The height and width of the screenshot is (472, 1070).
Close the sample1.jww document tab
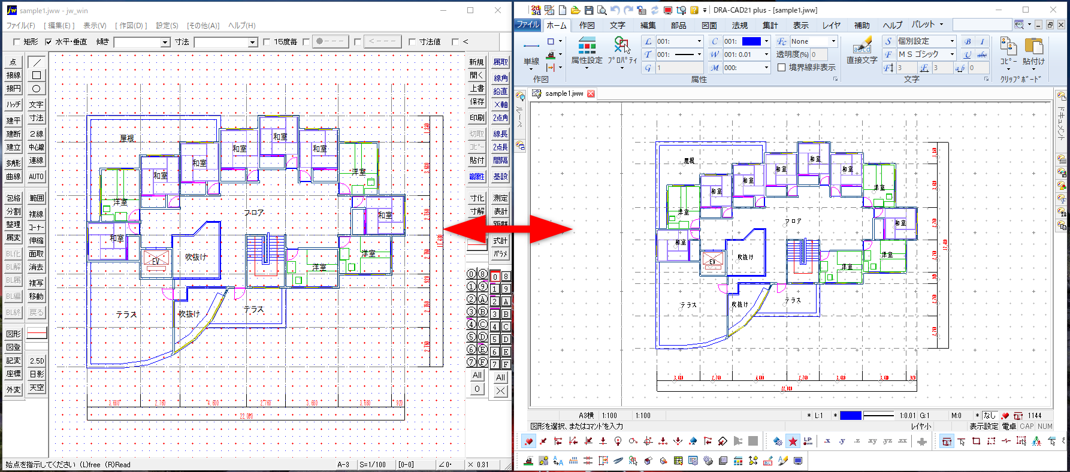click(591, 93)
